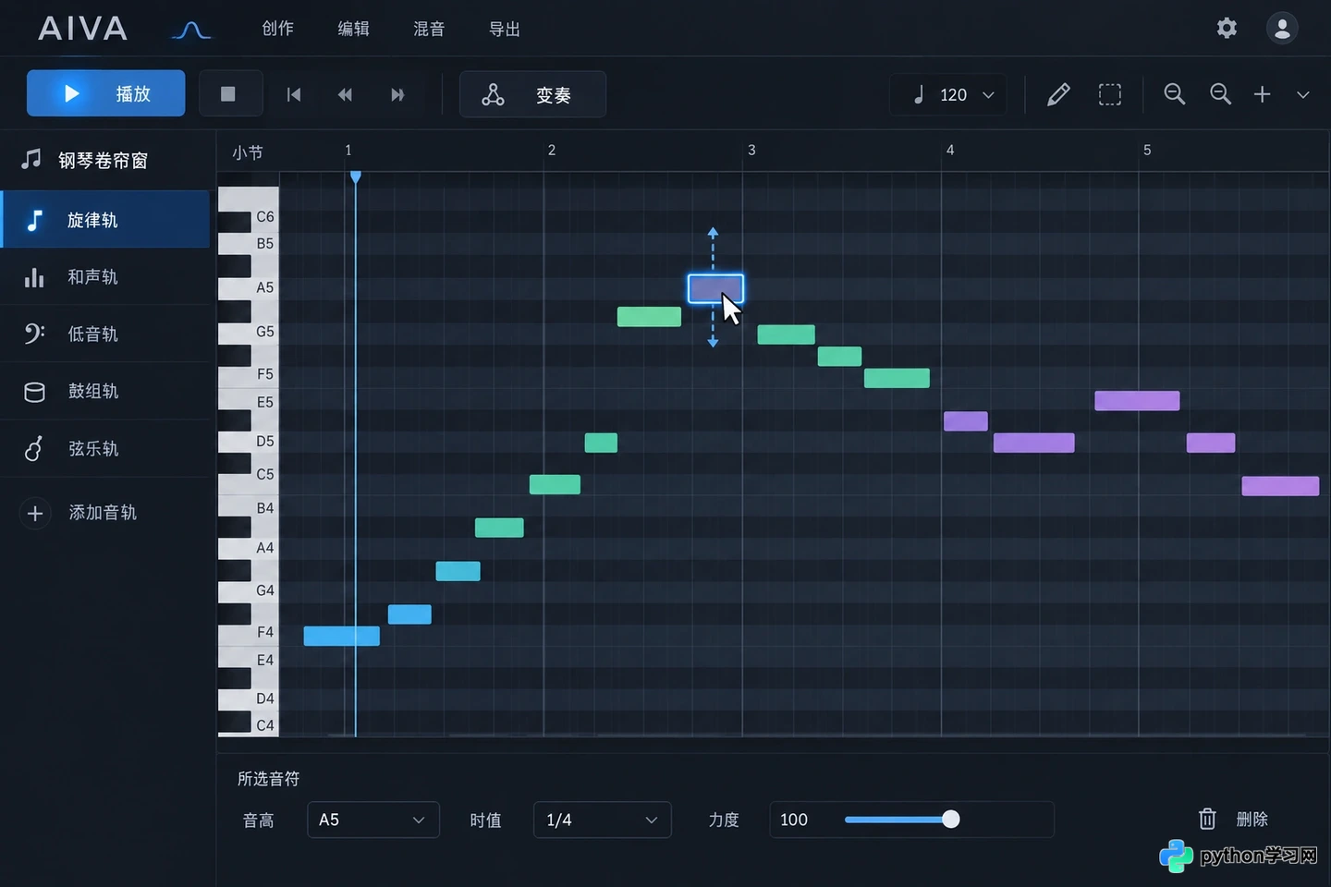Expand the chevron next to plus icon
The height and width of the screenshot is (887, 1331).
click(1302, 94)
